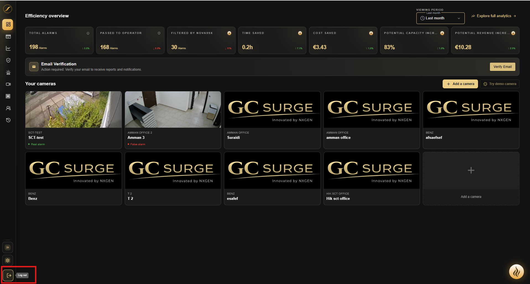530x284 pixels.
Task: Select the T 2 camera name
Action: pos(130,198)
